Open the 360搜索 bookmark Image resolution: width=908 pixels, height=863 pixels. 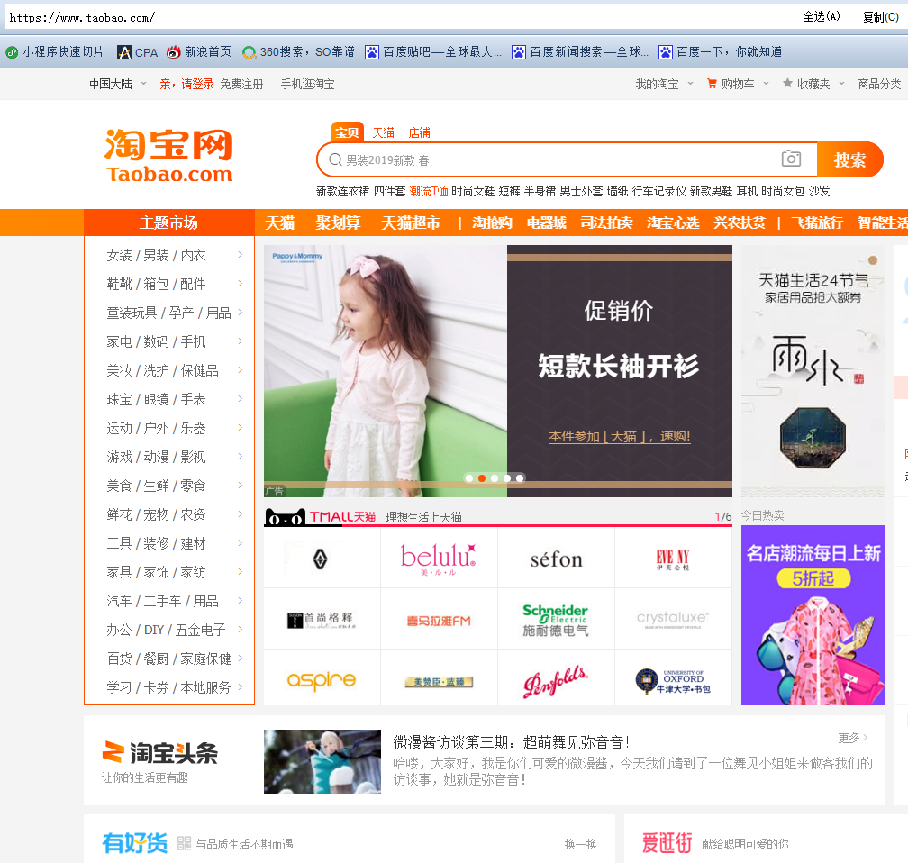click(x=298, y=52)
